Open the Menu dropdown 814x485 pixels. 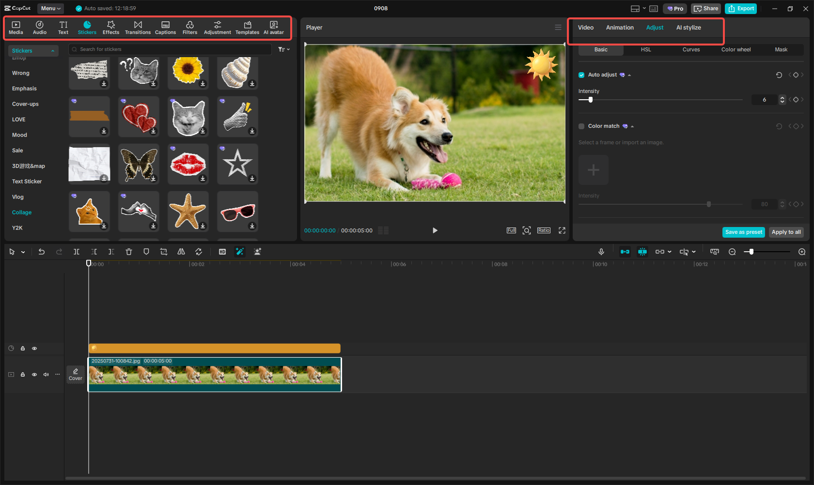tap(50, 8)
